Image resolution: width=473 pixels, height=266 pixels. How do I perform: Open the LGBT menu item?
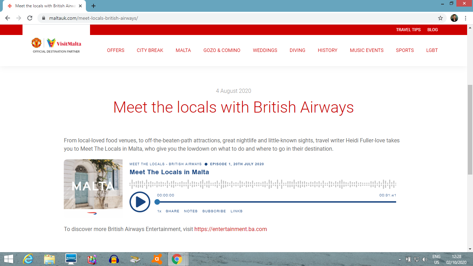tap(432, 50)
